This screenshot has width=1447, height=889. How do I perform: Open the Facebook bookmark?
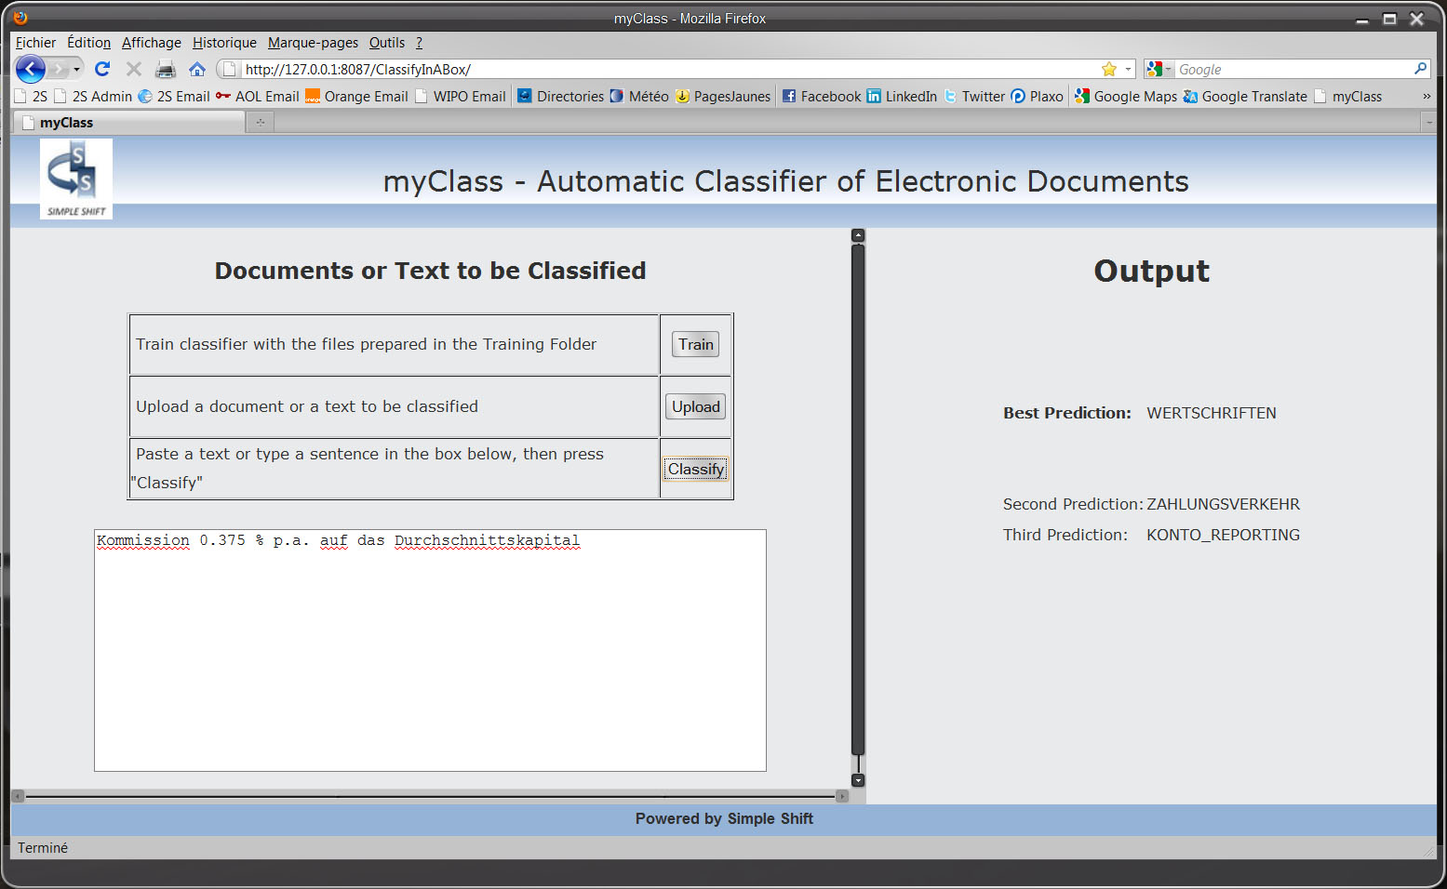pos(822,97)
